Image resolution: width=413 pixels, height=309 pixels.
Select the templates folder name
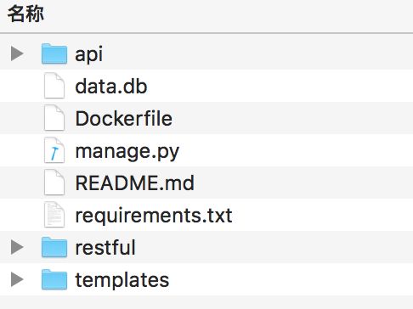pos(122,280)
